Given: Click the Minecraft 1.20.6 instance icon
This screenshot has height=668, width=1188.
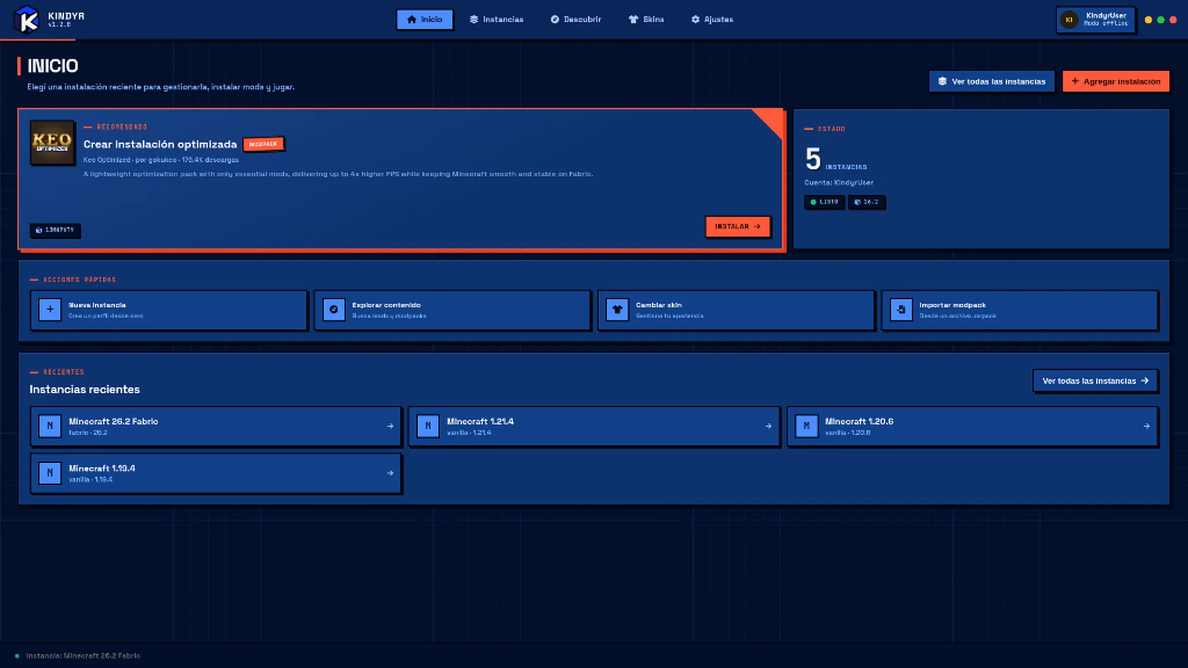Looking at the screenshot, I should click(806, 426).
